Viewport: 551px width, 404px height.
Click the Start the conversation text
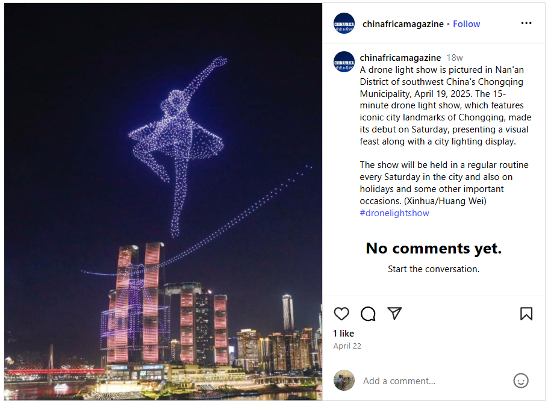click(x=434, y=269)
